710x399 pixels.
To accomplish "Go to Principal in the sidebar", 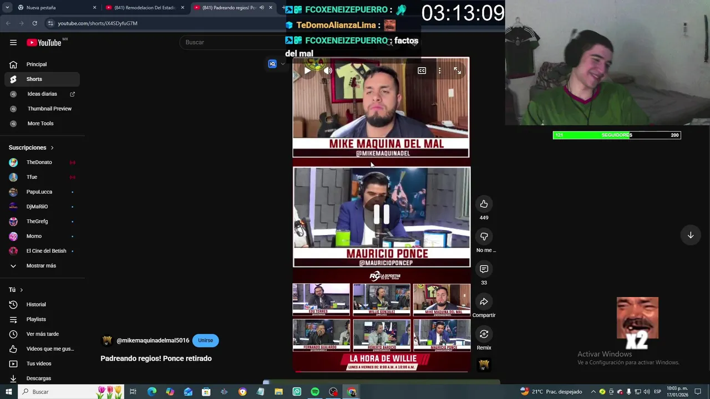I will point(42,64).
